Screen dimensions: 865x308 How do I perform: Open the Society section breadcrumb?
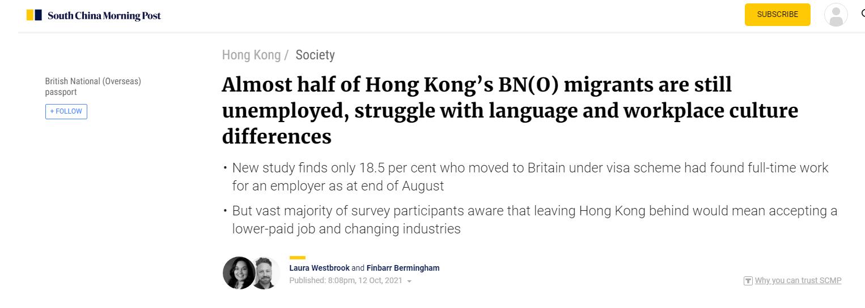pyautogui.click(x=315, y=55)
